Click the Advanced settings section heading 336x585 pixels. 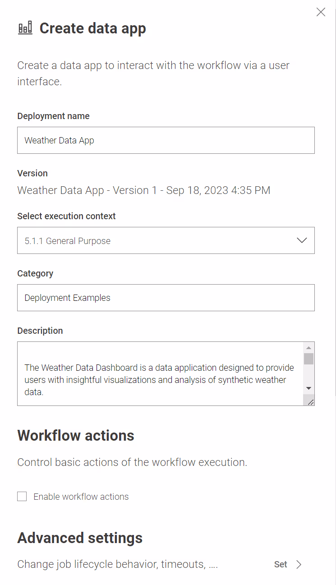pos(80,538)
